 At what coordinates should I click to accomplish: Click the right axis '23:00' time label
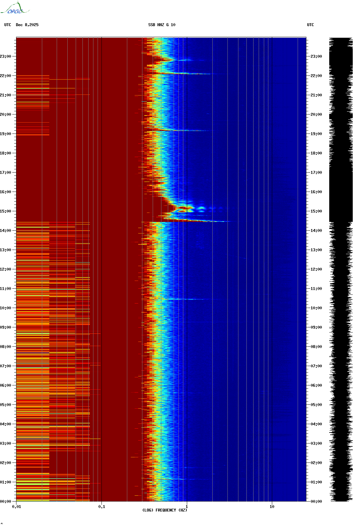click(x=316, y=56)
